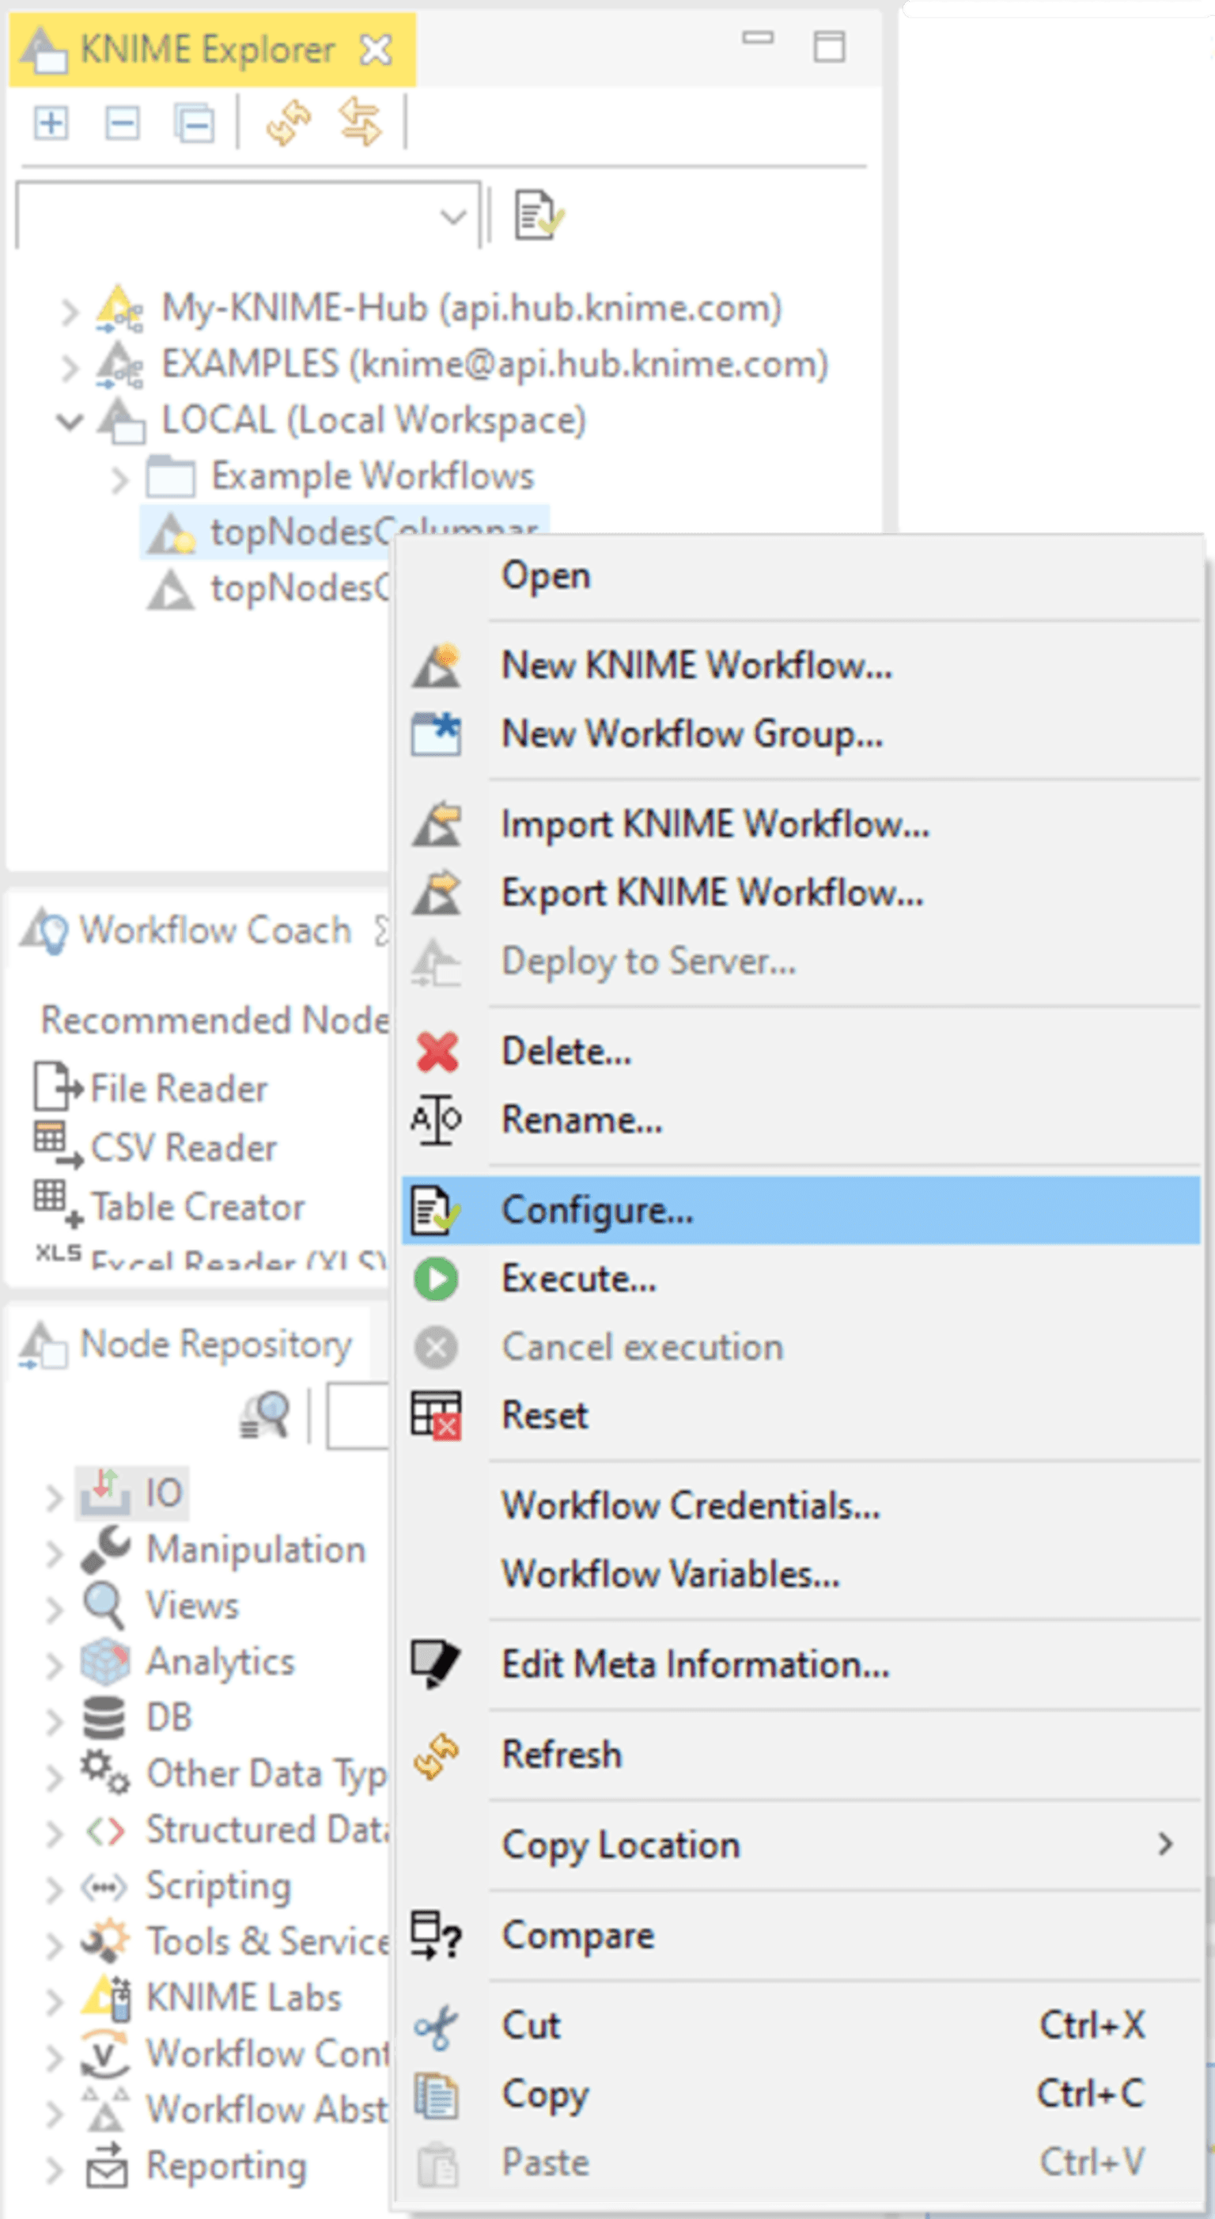This screenshot has width=1215, height=2219.
Task: Select the My-KNIME-Hub (api.hub.knime.com) entry
Action: pos(471,308)
